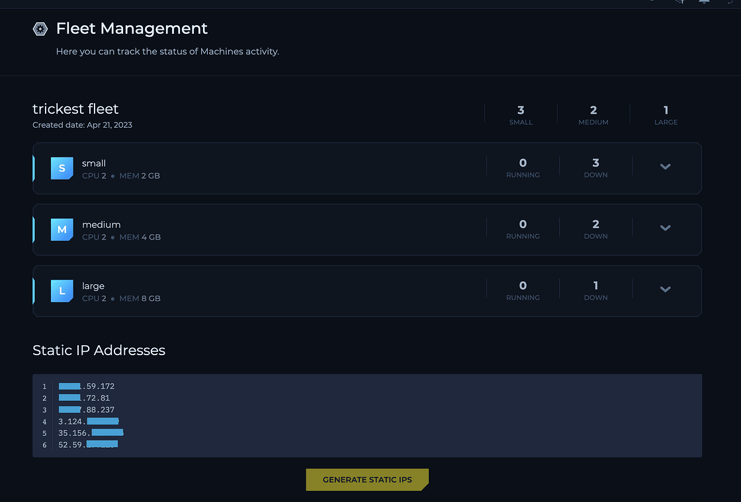741x502 pixels.
Task: Click the Static IP Addresses heading
Action: click(x=99, y=351)
